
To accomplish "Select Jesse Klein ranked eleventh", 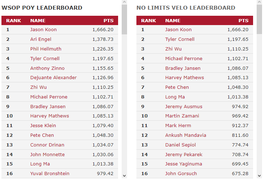I will pyautogui.click(x=43, y=126).
